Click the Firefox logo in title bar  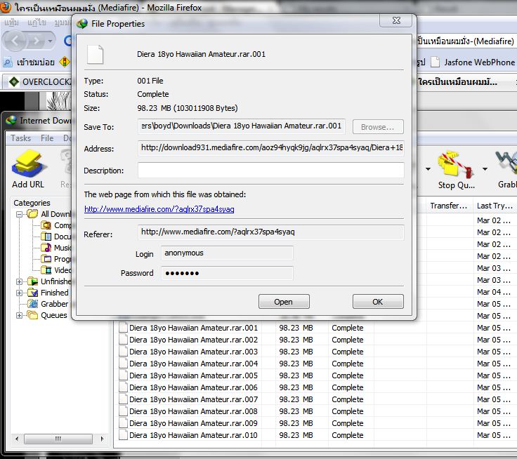click(6, 7)
